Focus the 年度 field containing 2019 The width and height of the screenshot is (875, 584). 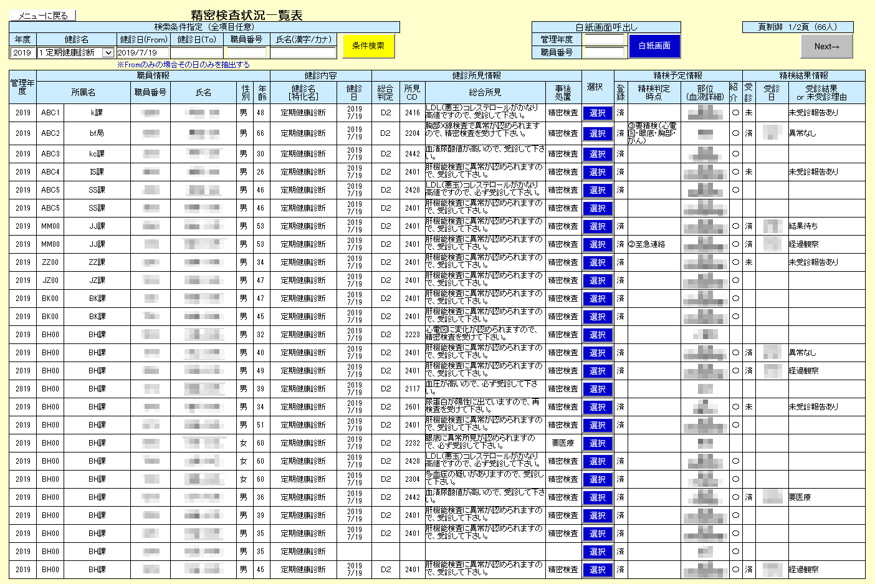point(22,53)
